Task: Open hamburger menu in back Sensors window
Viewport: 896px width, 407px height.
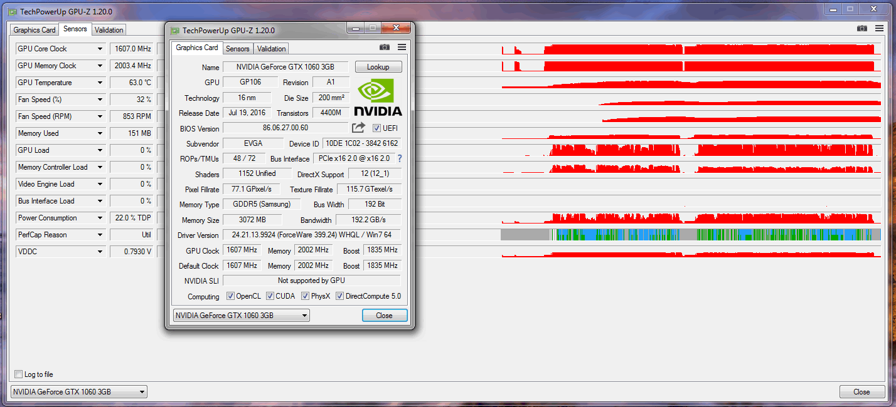Action: point(880,29)
